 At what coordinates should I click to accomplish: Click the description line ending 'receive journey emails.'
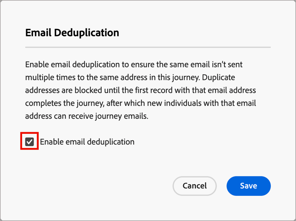click(x=86, y=117)
